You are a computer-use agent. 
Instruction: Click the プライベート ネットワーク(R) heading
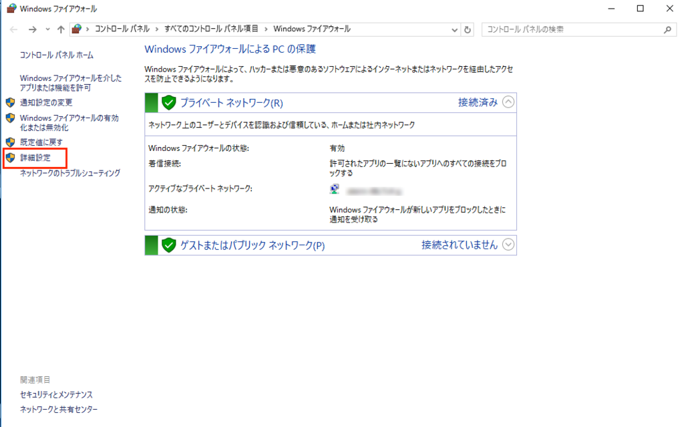coord(232,103)
